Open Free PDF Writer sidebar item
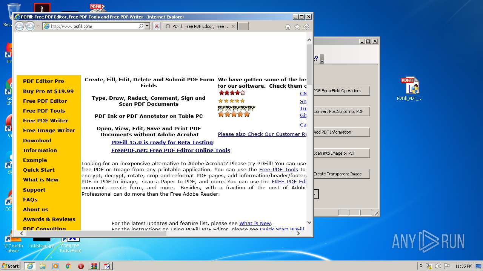This screenshot has height=271, width=483. pos(45,120)
